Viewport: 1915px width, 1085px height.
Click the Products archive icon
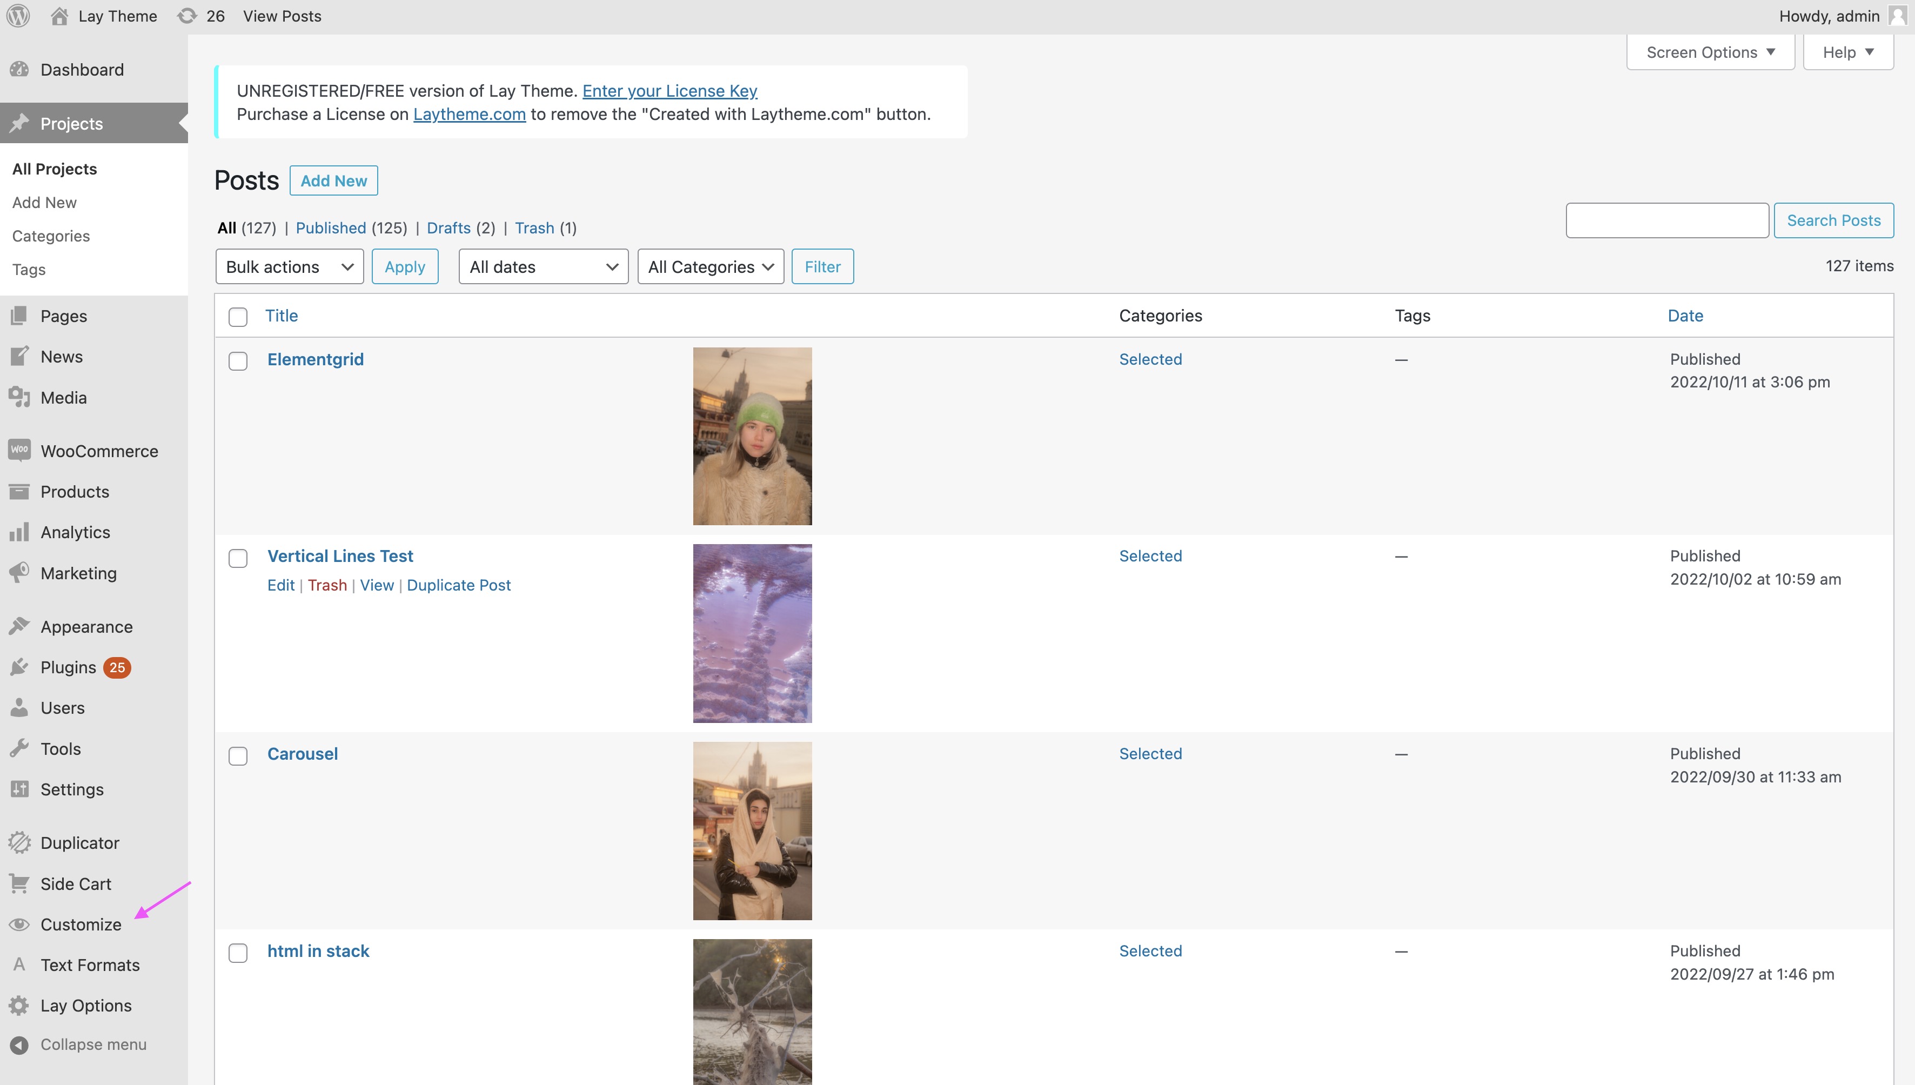pyautogui.click(x=19, y=491)
